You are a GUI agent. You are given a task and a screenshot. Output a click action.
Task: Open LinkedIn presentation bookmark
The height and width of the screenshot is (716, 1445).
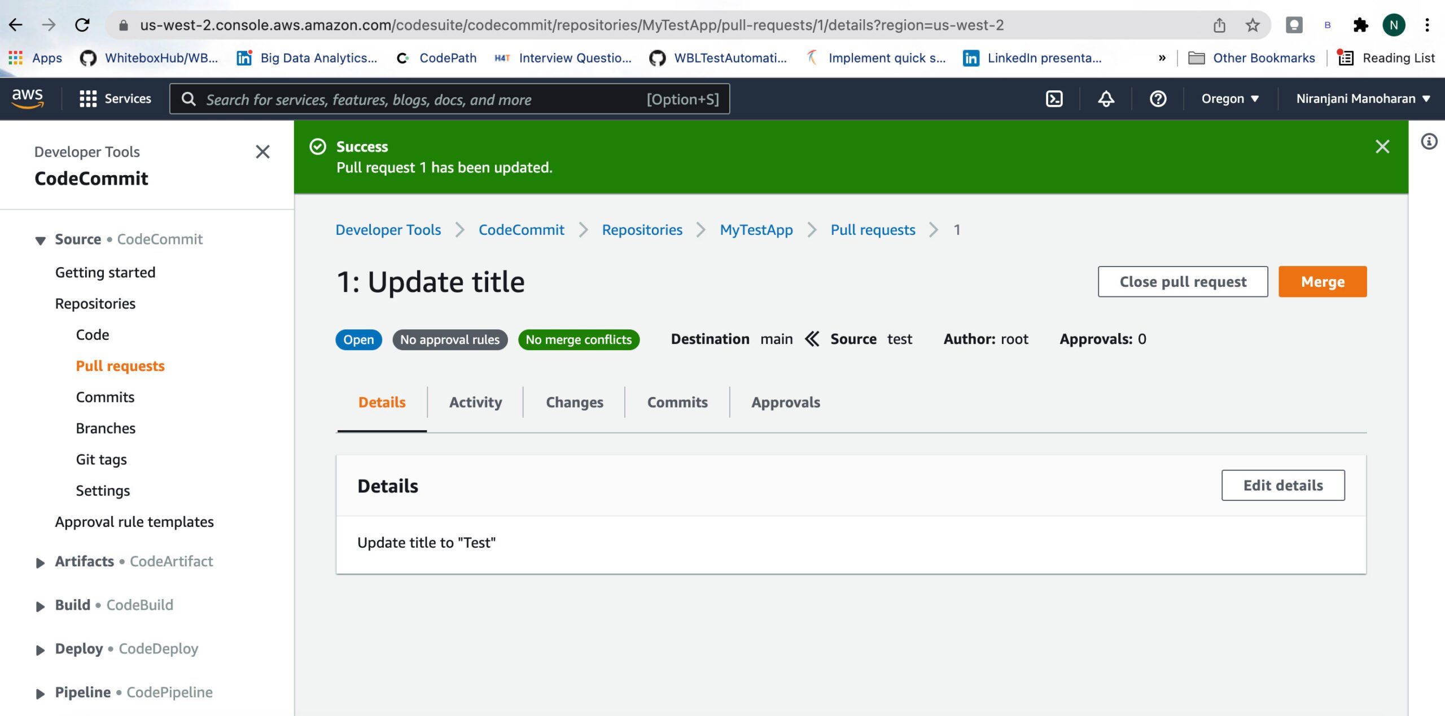click(1032, 58)
